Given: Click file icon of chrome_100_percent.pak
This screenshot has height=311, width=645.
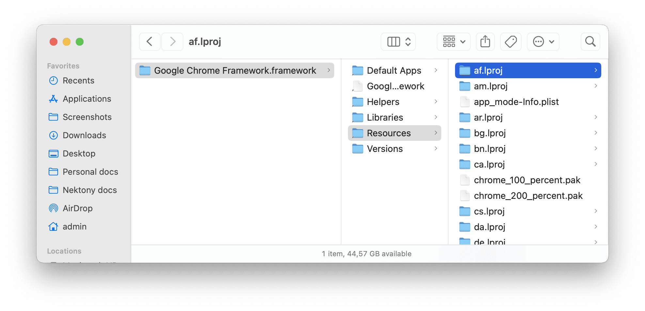Looking at the screenshot, I should [464, 180].
